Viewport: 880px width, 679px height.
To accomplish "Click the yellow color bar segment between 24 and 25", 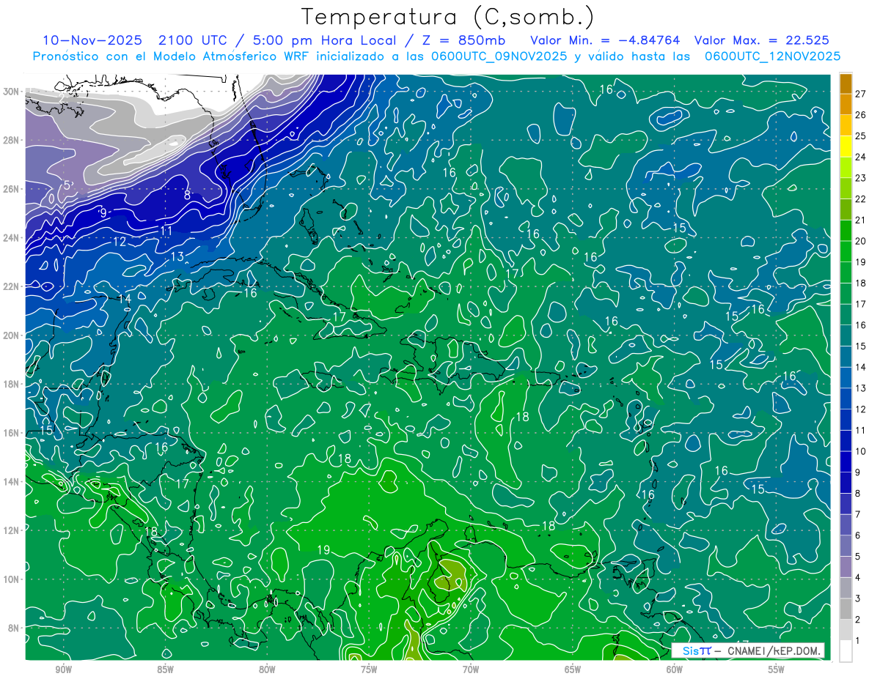I will pyautogui.click(x=846, y=146).
